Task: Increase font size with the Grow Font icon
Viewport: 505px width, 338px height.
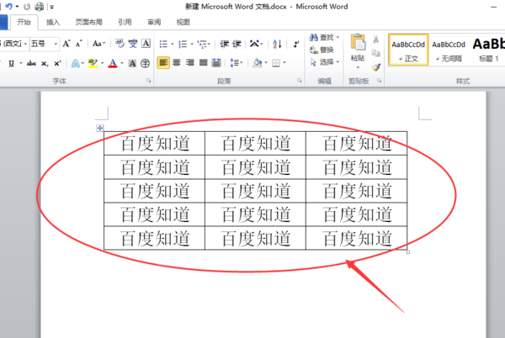Action: pyautogui.click(x=66, y=44)
